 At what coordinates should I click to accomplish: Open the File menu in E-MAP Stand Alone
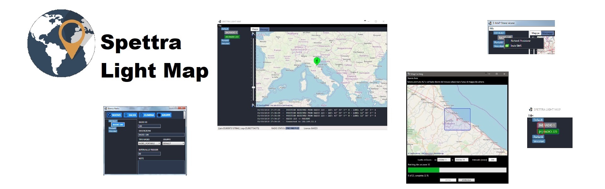click(x=492, y=29)
